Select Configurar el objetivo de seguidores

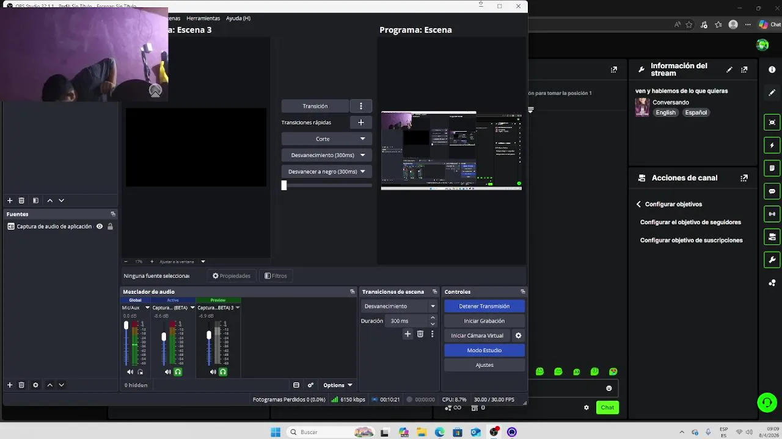tap(690, 223)
